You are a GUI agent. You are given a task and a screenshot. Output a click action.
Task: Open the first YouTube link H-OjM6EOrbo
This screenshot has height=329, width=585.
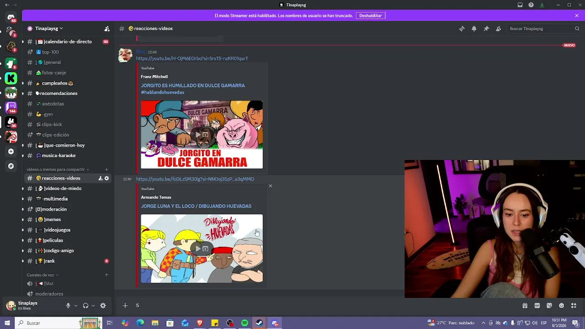click(x=192, y=58)
